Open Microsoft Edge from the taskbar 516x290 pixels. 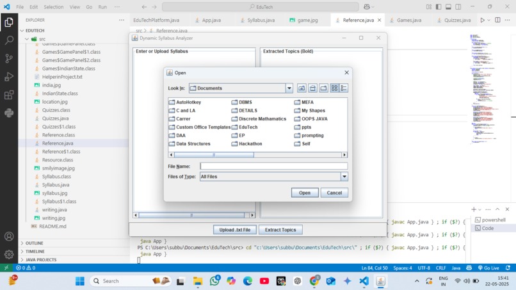pyautogui.click(x=248, y=281)
